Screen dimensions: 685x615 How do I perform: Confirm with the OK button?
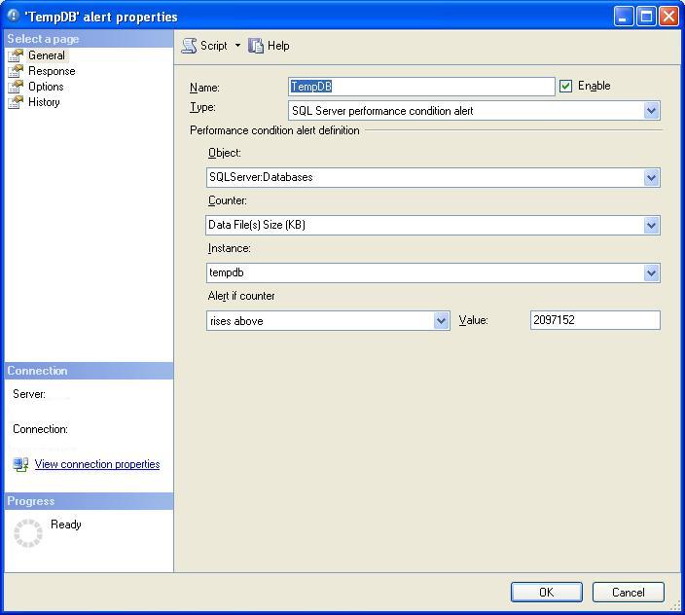click(x=547, y=593)
